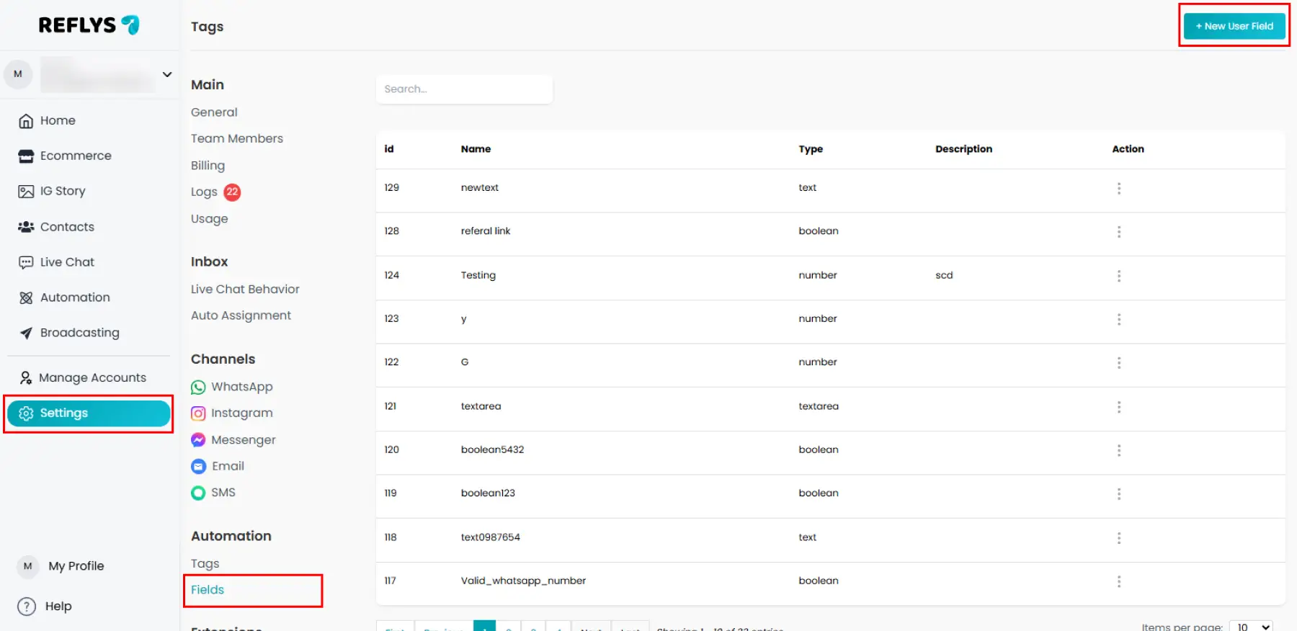The image size is (1297, 631).
Task: Open action menu for newtext row
Action: (x=1118, y=188)
